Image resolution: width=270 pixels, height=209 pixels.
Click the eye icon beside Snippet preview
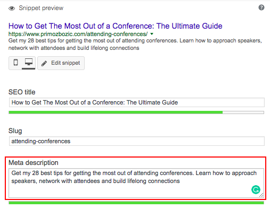[12, 8]
